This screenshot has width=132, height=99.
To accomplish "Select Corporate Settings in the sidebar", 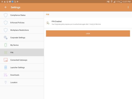I will pos(22,38).
